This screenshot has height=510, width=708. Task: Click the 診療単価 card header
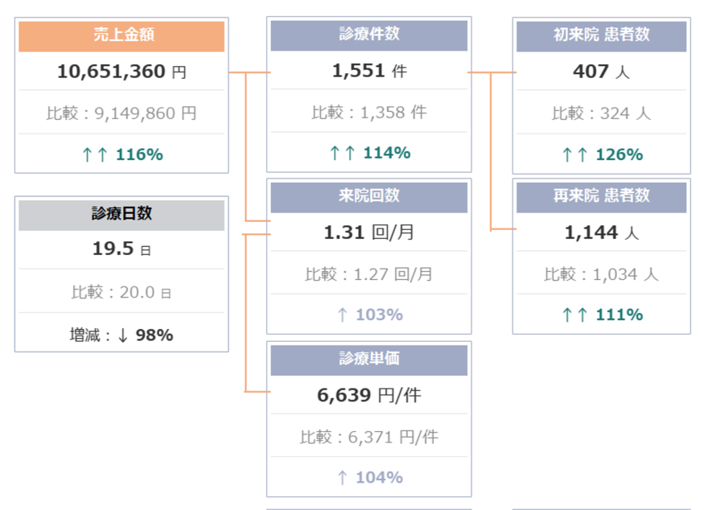pos(369,360)
